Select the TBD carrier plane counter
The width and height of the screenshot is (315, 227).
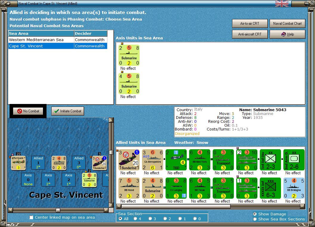[x=176, y=160]
